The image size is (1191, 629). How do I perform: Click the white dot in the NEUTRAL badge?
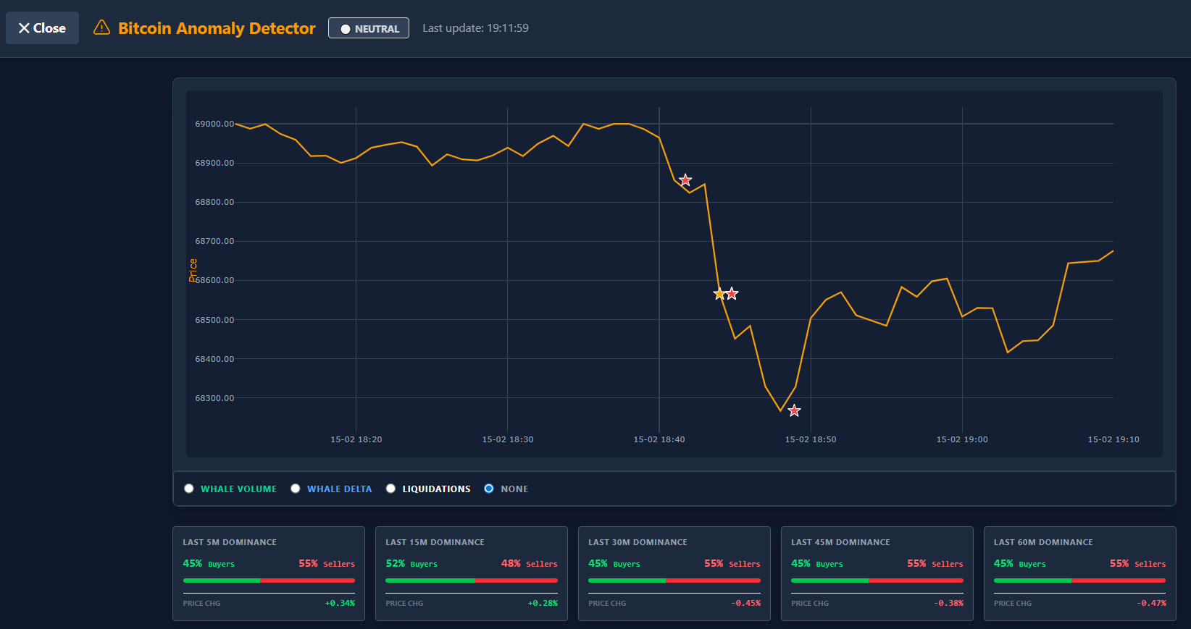click(x=346, y=29)
